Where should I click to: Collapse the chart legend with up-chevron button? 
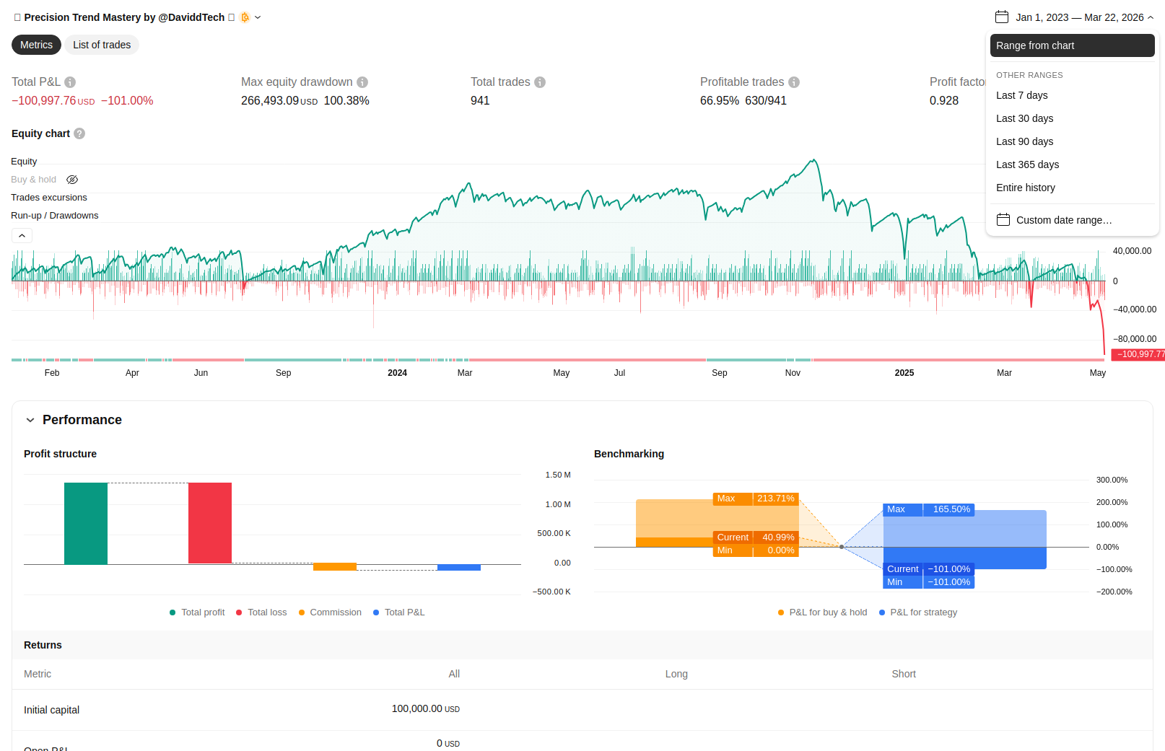(22, 236)
